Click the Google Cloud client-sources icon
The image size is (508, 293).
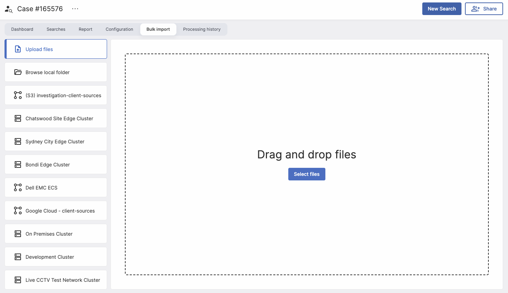pos(18,210)
